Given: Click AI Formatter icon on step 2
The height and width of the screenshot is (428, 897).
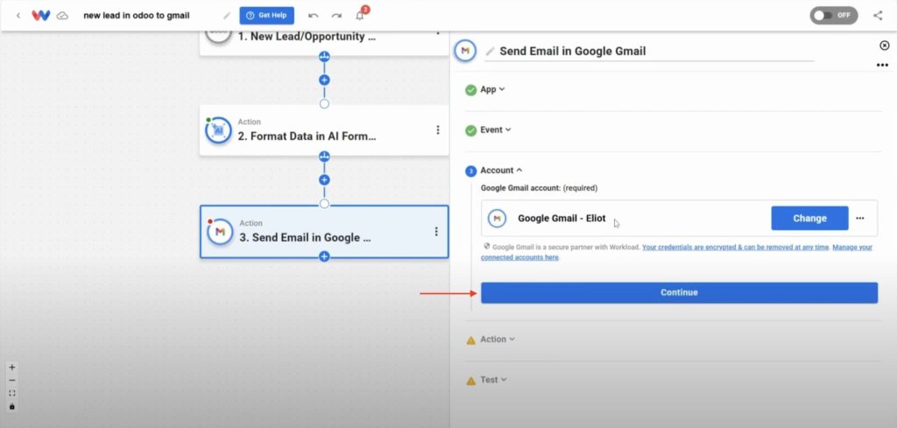Looking at the screenshot, I should [218, 131].
